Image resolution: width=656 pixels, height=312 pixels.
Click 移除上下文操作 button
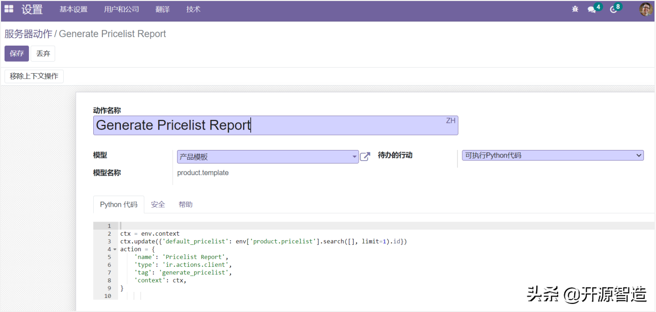coord(34,76)
